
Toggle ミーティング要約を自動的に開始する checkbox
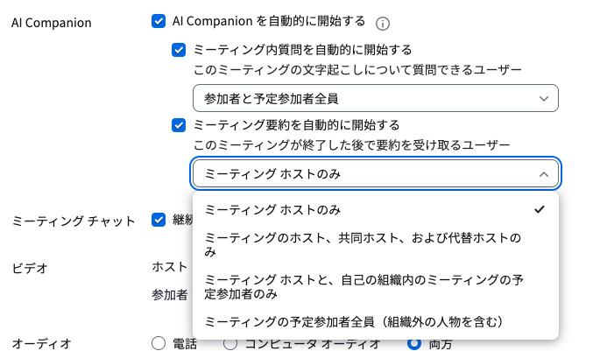tap(179, 125)
